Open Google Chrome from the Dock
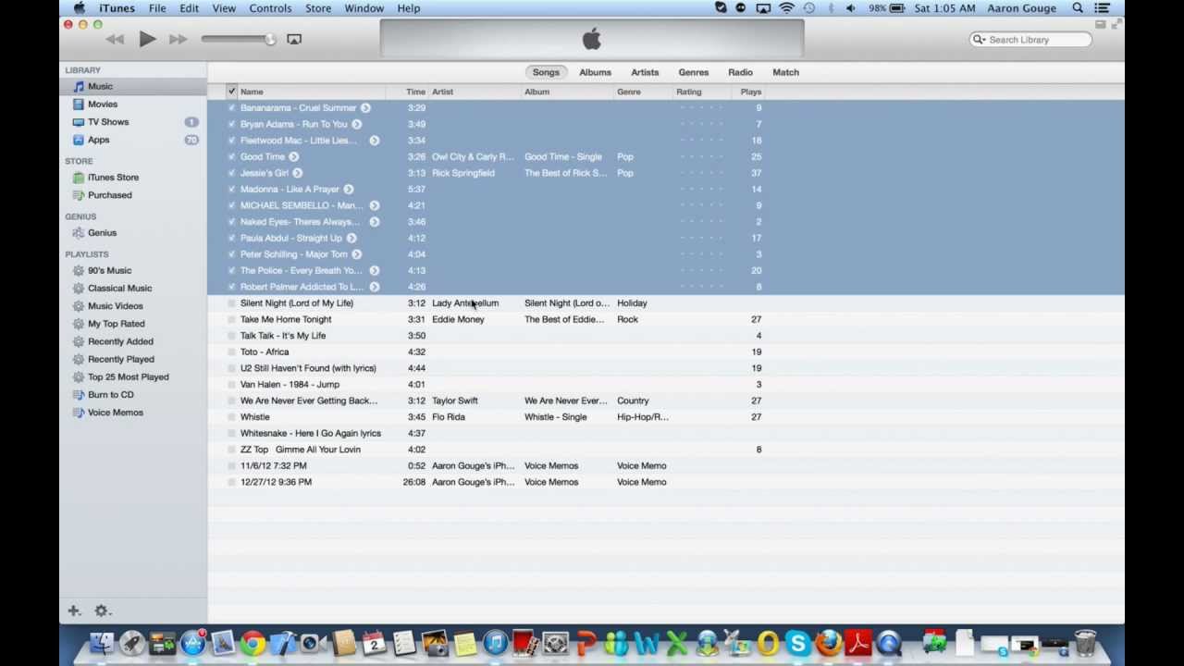This screenshot has width=1184, height=666. click(x=253, y=643)
